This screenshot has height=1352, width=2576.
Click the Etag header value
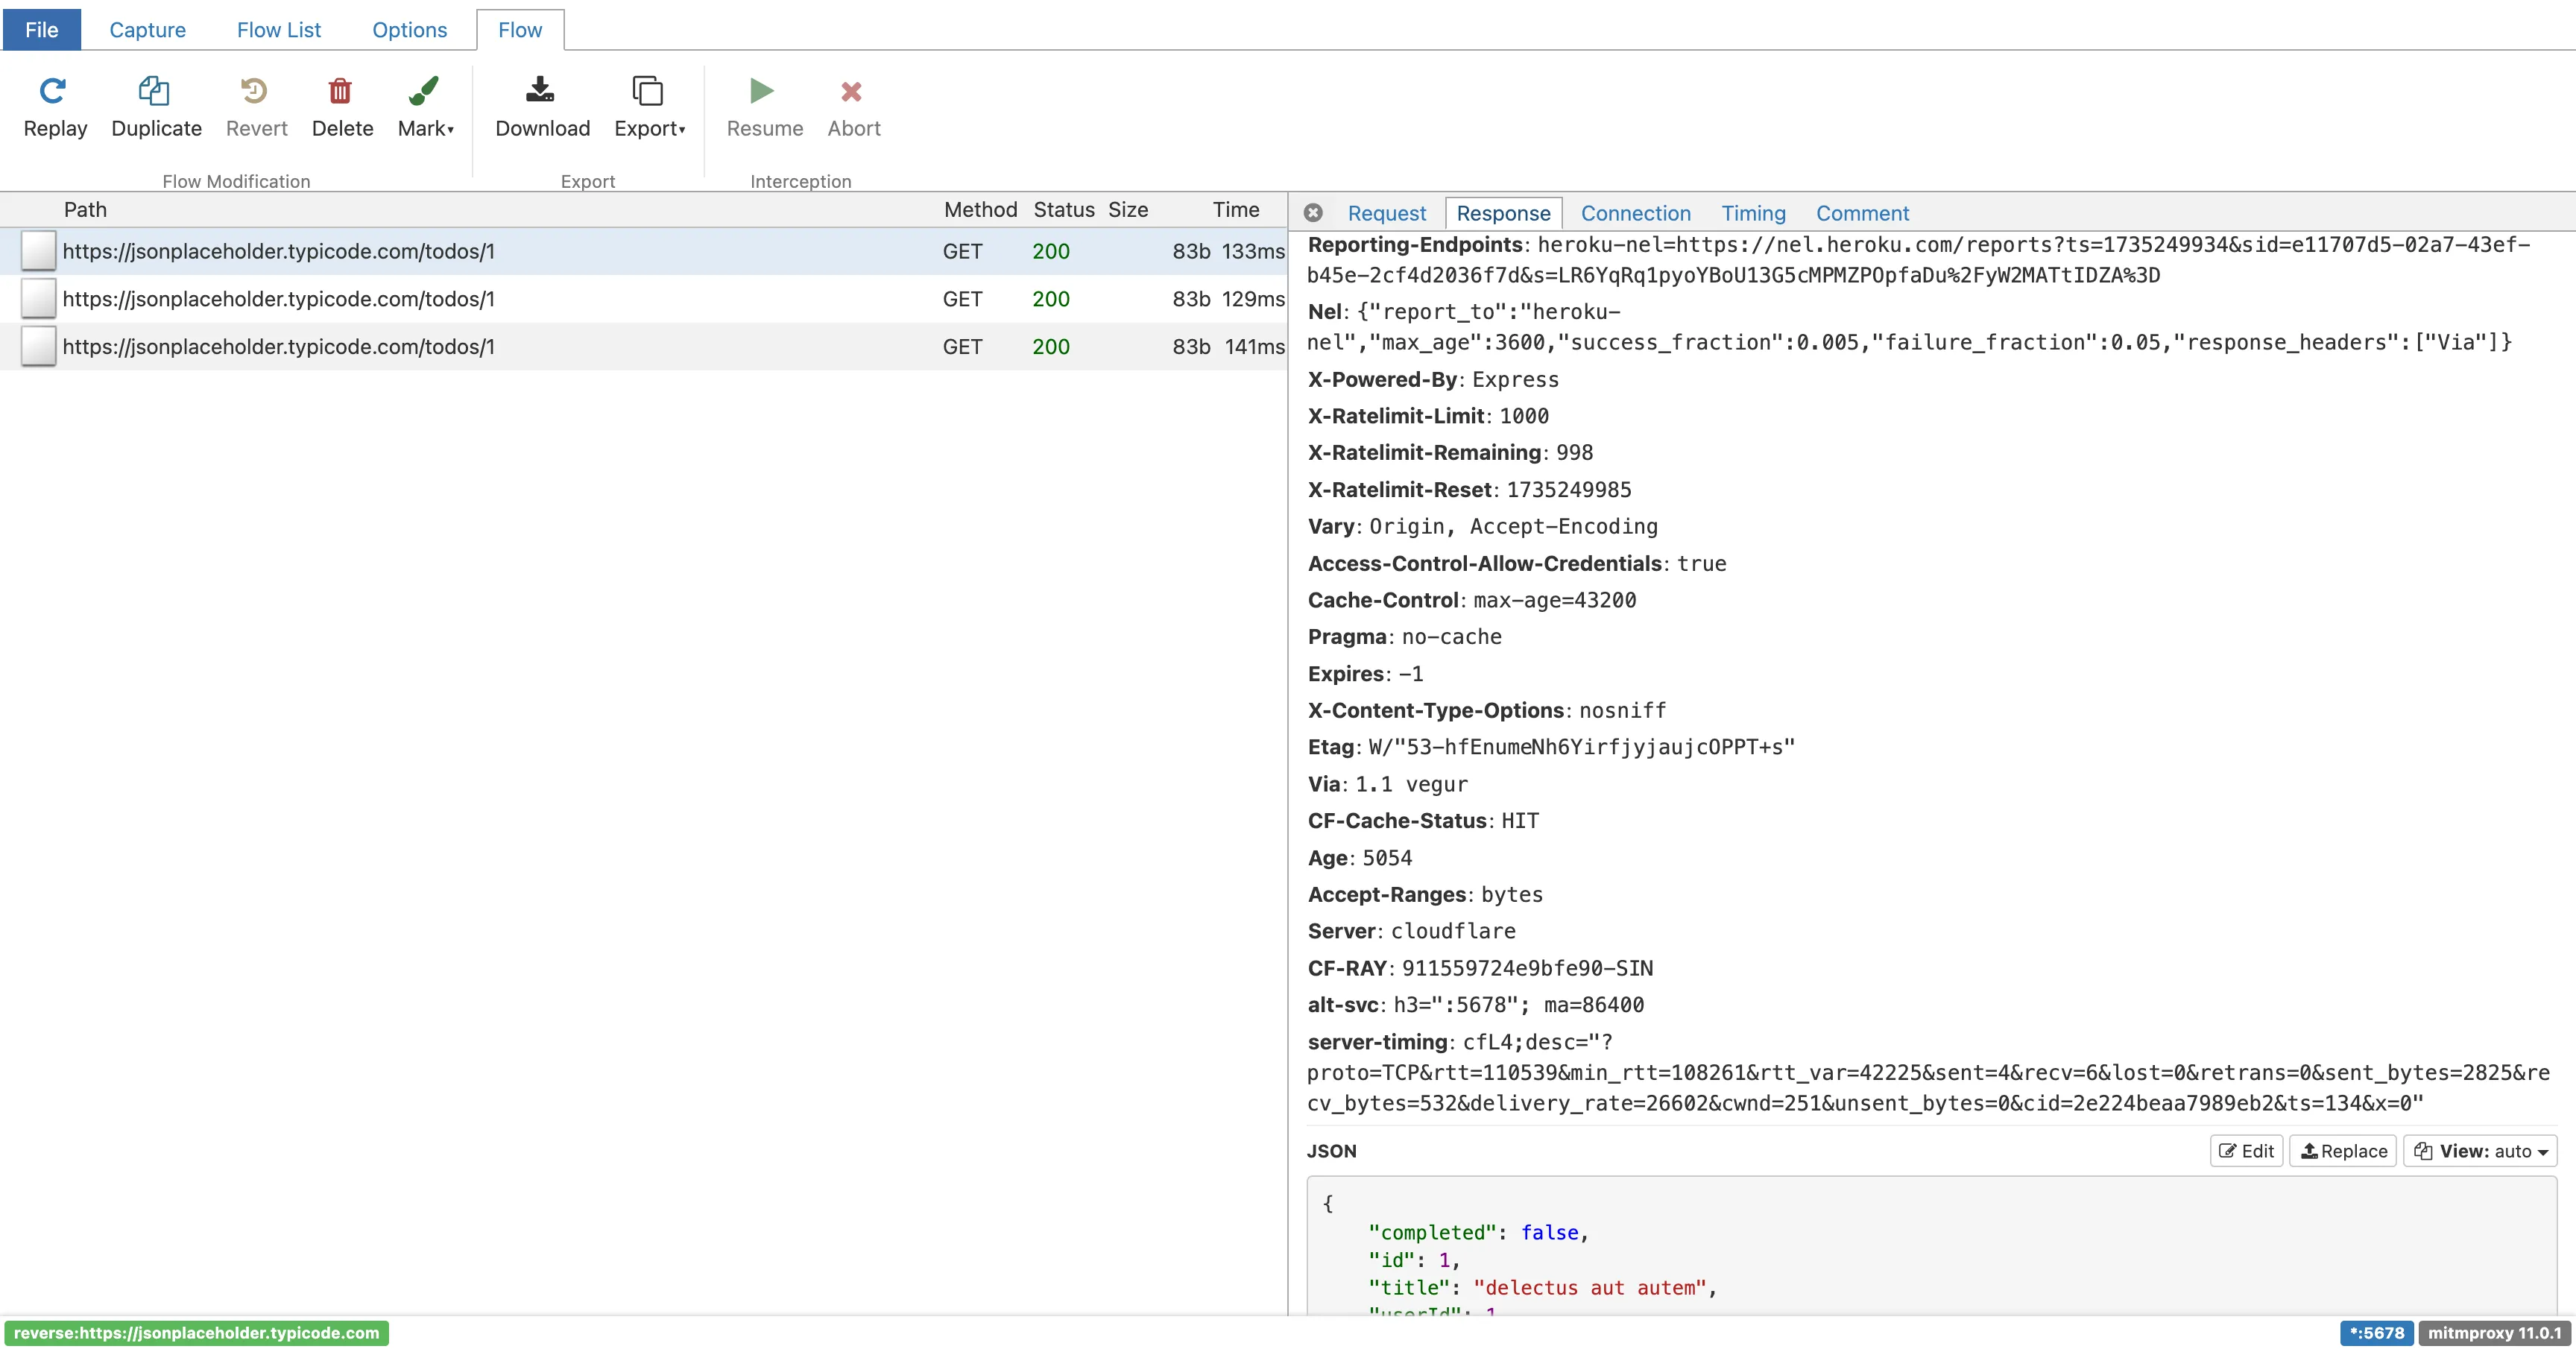click(x=1581, y=748)
